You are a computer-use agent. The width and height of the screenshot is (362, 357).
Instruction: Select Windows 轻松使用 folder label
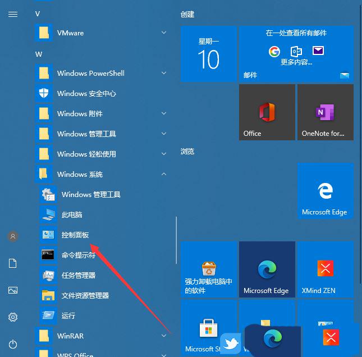(86, 154)
